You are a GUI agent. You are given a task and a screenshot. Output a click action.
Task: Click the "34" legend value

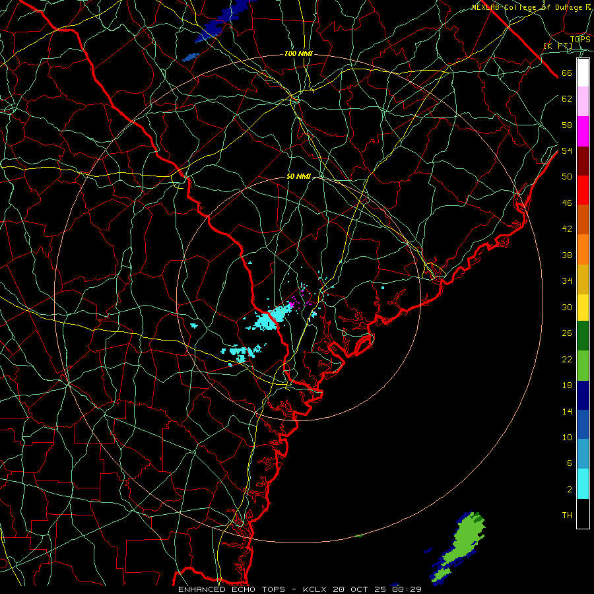[x=567, y=281]
